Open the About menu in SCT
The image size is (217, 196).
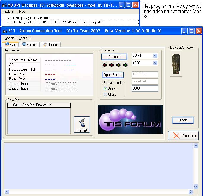point(23,38)
